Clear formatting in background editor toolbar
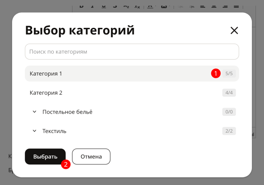Image resolution: width=264 pixels, height=185 pixels. click(x=137, y=7)
